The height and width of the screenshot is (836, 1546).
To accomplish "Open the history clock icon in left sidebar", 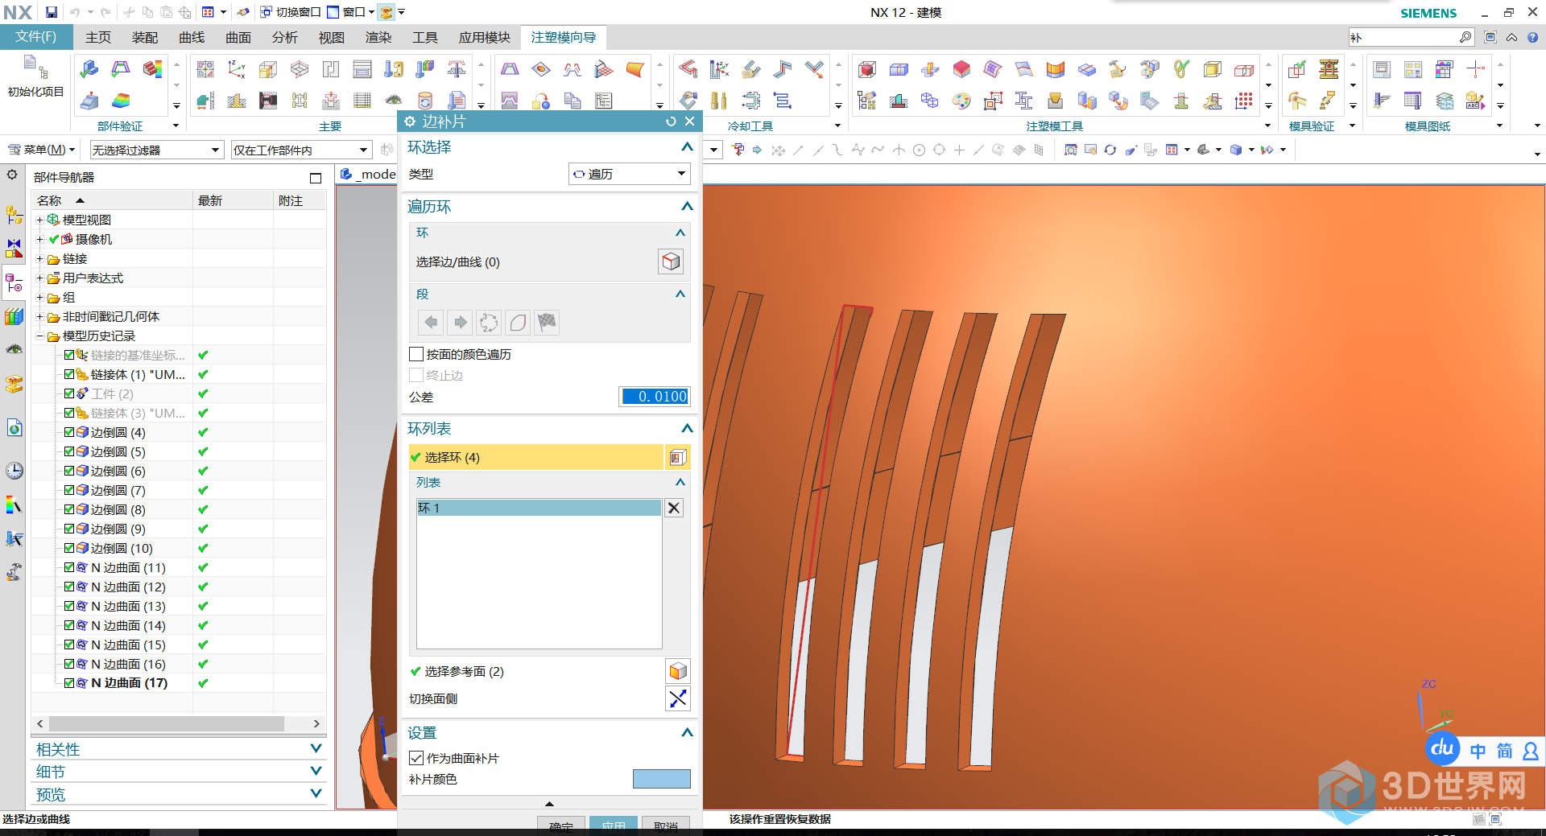I will [14, 471].
